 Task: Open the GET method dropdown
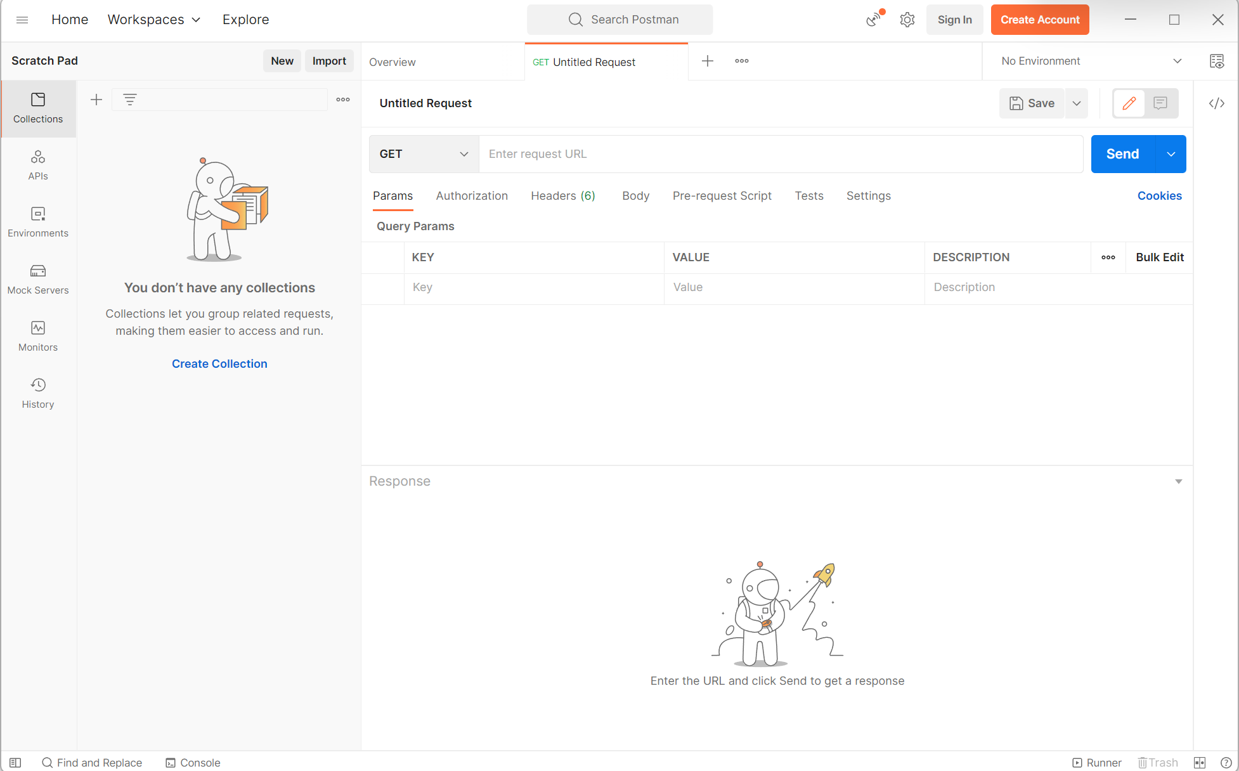[424, 154]
